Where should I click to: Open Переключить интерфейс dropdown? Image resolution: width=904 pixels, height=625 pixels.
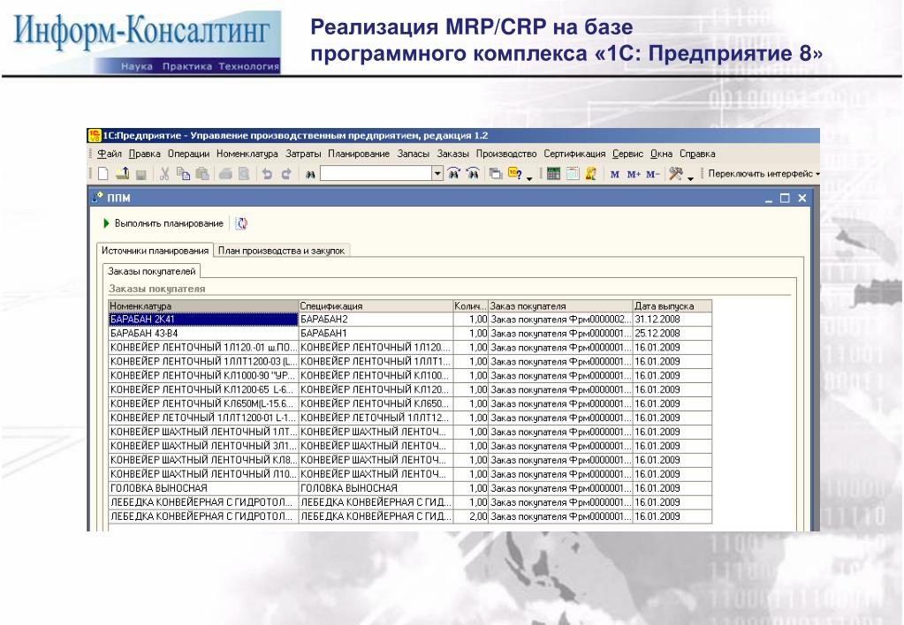(763, 173)
